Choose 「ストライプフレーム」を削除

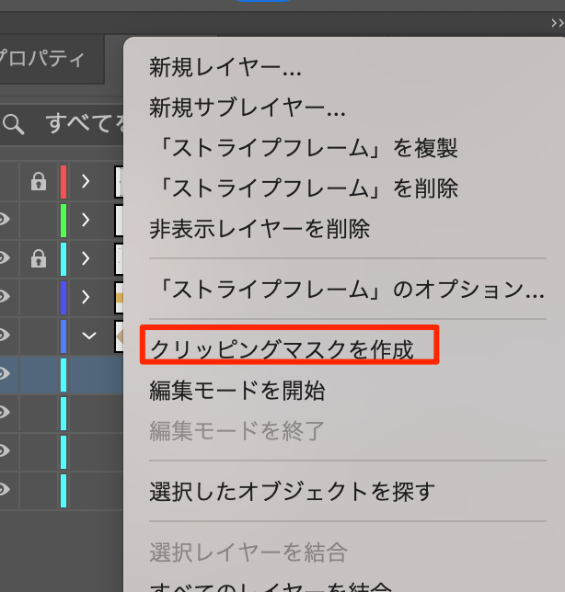(304, 188)
